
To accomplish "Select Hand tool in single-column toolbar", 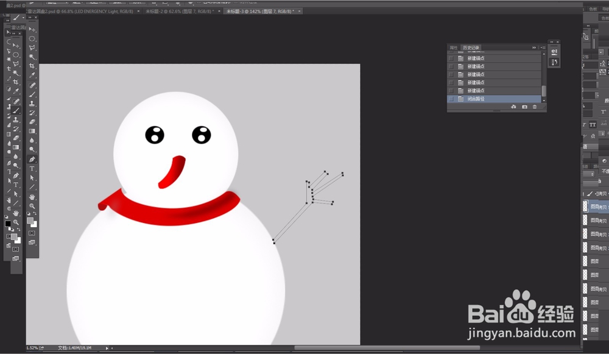I will (32, 197).
